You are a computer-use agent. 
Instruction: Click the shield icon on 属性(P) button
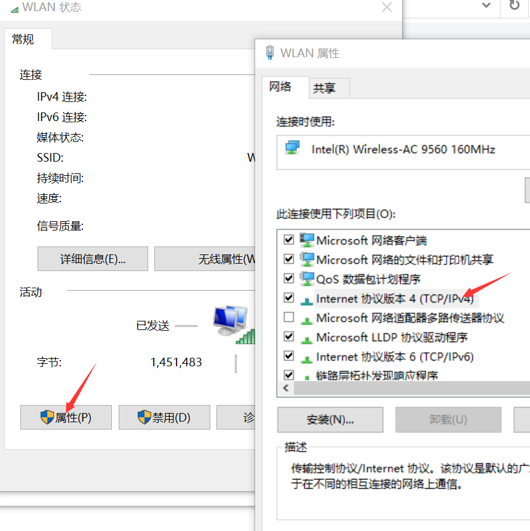pyautogui.click(x=47, y=417)
